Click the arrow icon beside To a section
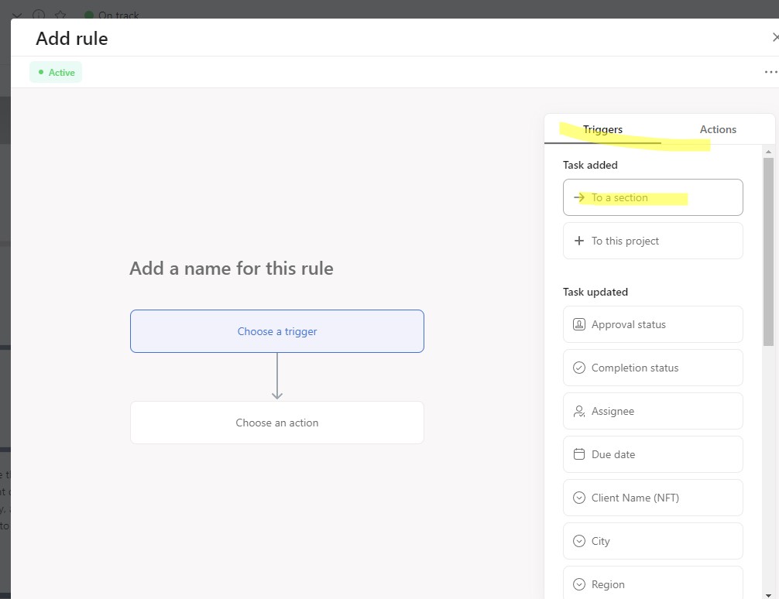 click(578, 197)
